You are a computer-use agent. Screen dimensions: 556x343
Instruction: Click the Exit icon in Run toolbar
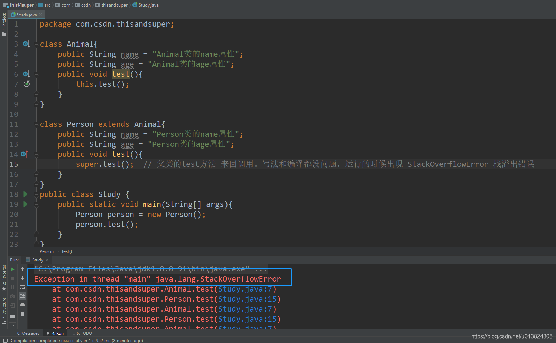coord(12,305)
